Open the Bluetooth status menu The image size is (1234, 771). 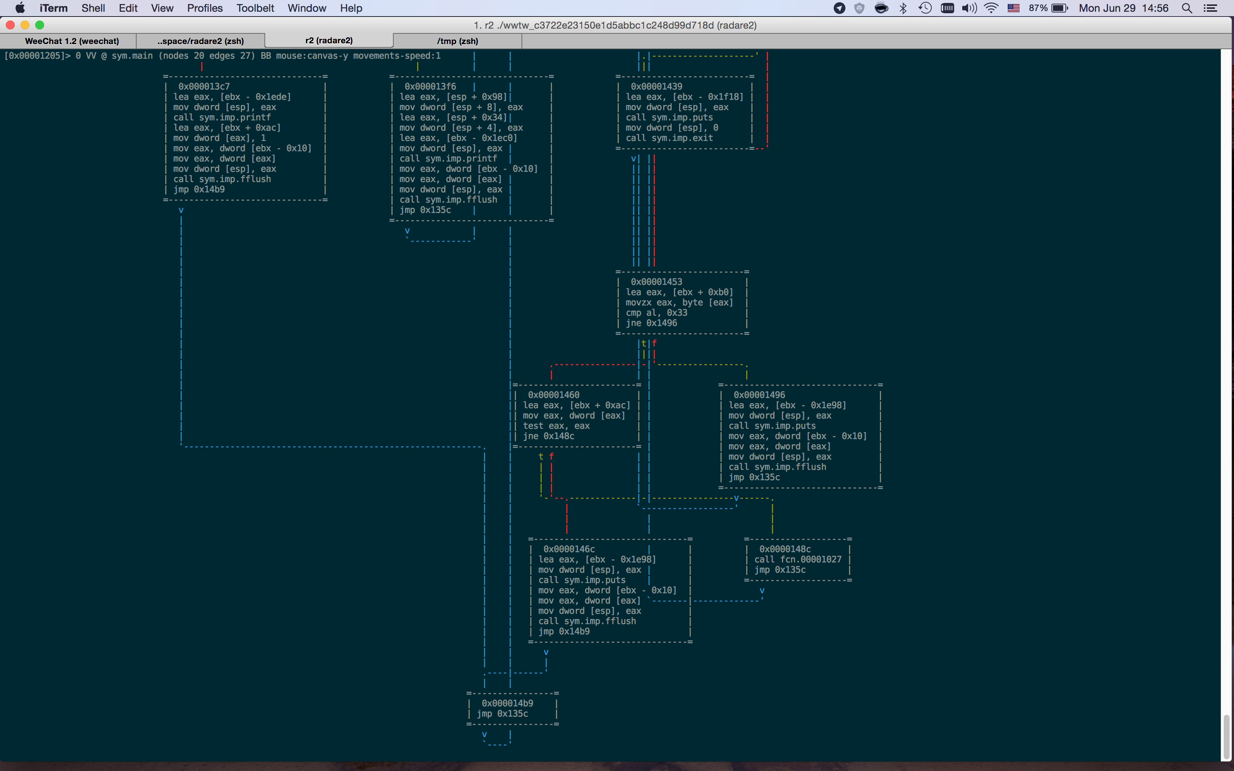[x=903, y=8]
